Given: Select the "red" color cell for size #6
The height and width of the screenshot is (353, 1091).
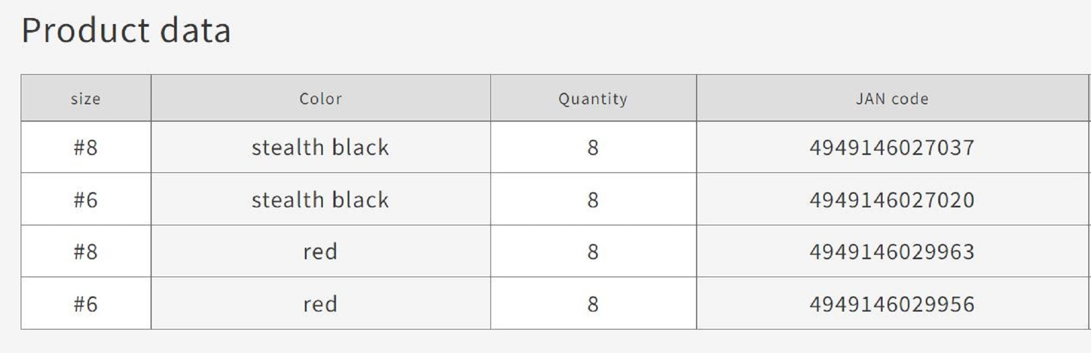Looking at the screenshot, I should click(x=320, y=304).
